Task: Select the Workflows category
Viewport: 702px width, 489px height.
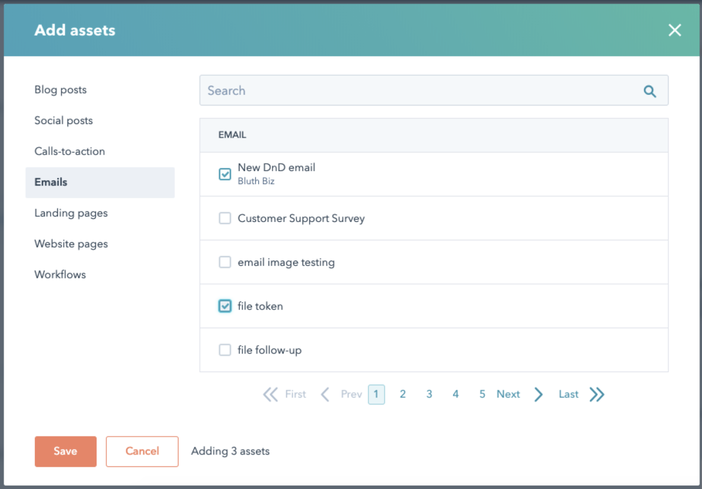Action: click(x=60, y=275)
